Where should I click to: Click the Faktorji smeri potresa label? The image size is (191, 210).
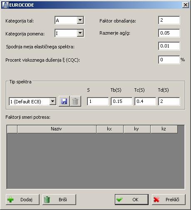[28, 117]
